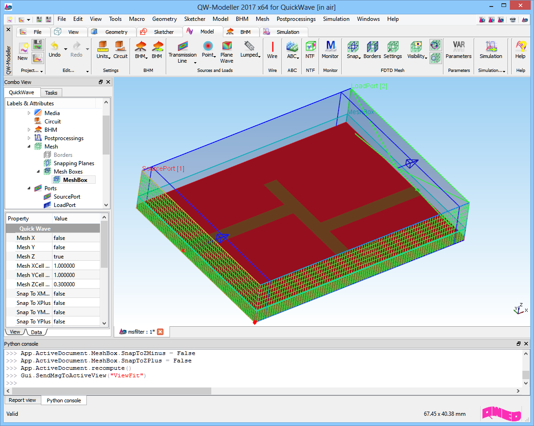Select the LoadPort tree item
The height and width of the screenshot is (426, 534).
point(65,205)
